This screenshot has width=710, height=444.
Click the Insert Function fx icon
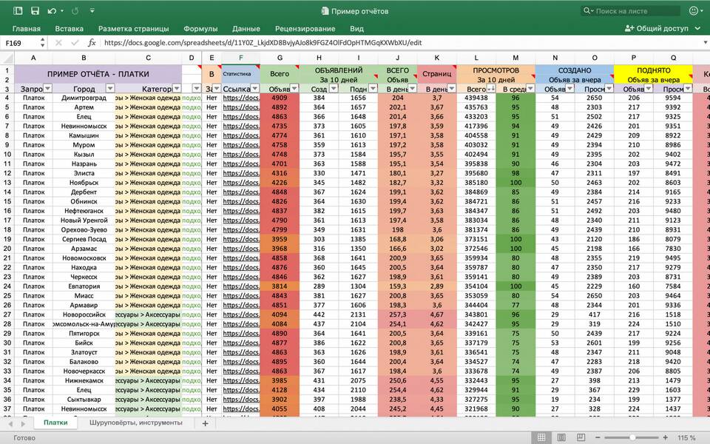92,43
